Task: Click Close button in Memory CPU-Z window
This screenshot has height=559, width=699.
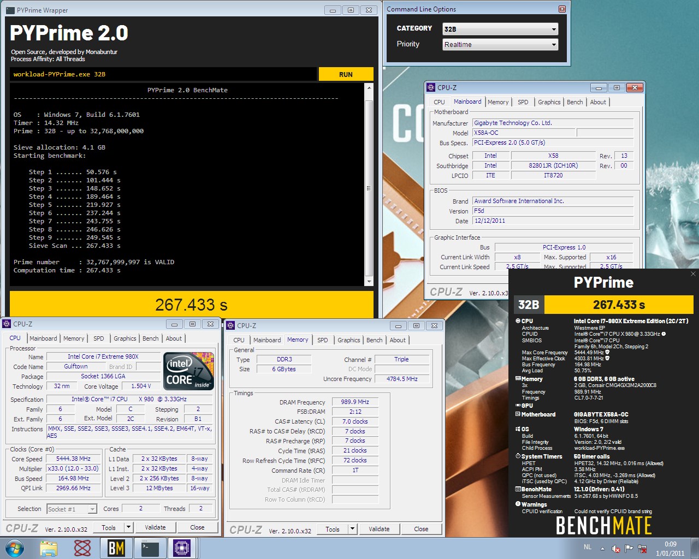Action: click(421, 529)
